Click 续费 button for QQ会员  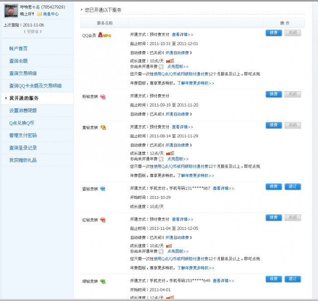(273, 33)
